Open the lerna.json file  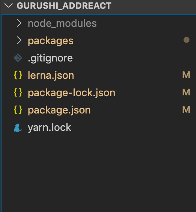51,75
